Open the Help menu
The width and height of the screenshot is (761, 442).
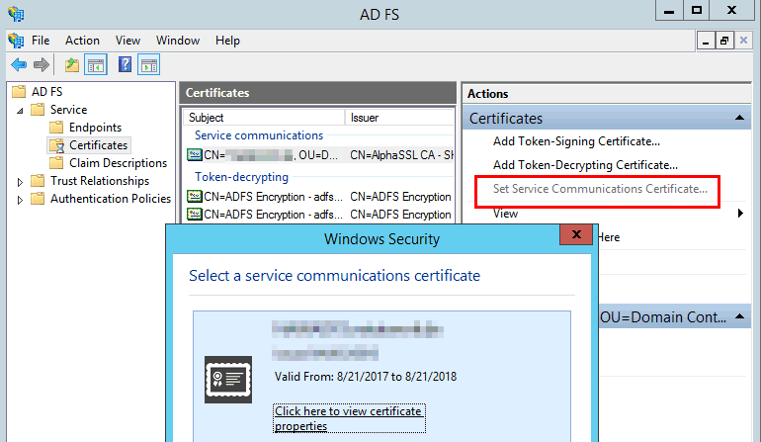coord(227,41)
